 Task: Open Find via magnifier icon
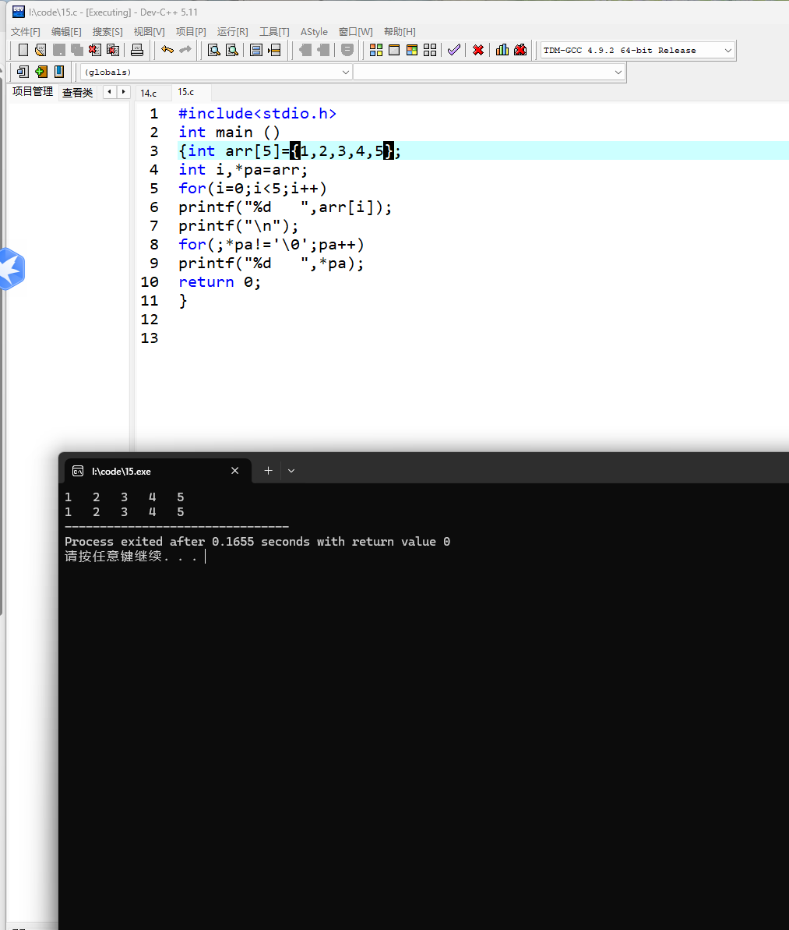pos(214,51)
